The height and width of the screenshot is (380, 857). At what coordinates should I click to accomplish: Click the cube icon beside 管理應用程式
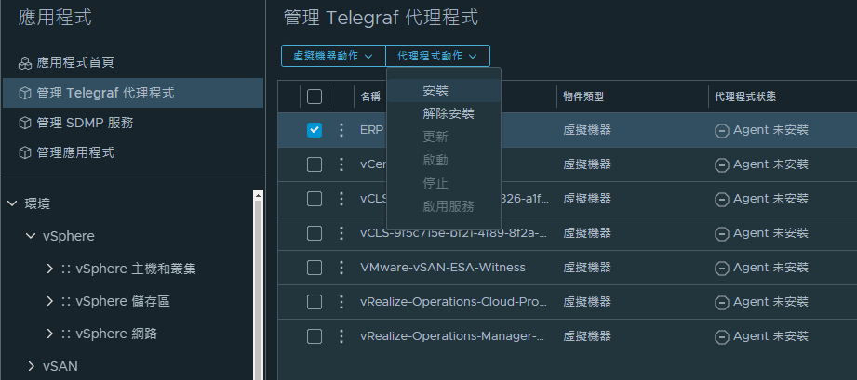pos(24,153)
